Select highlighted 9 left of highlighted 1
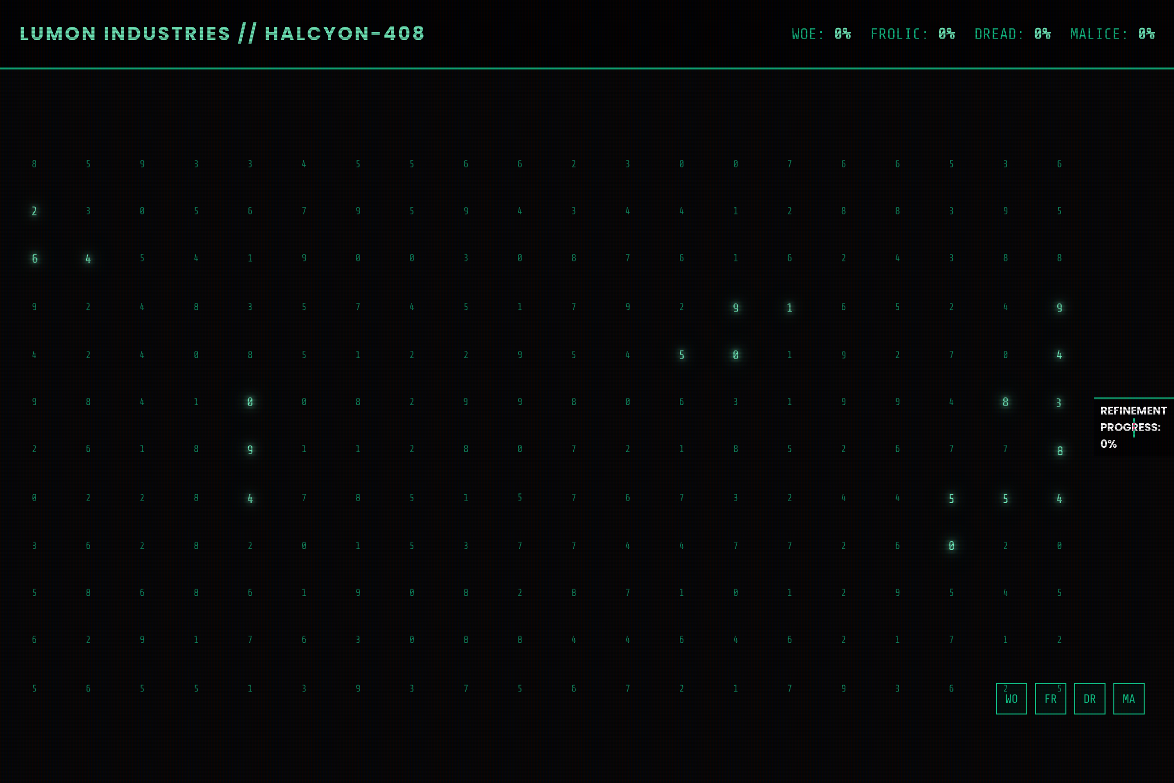Viewport: 1174px width, 783px height. 735,308
